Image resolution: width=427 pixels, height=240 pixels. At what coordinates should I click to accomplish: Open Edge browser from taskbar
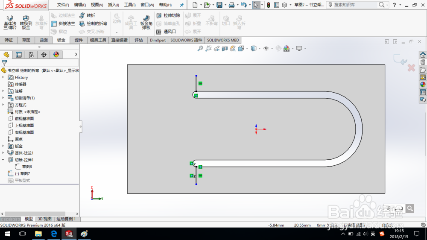pyautogui.click(x=54, y=234)
